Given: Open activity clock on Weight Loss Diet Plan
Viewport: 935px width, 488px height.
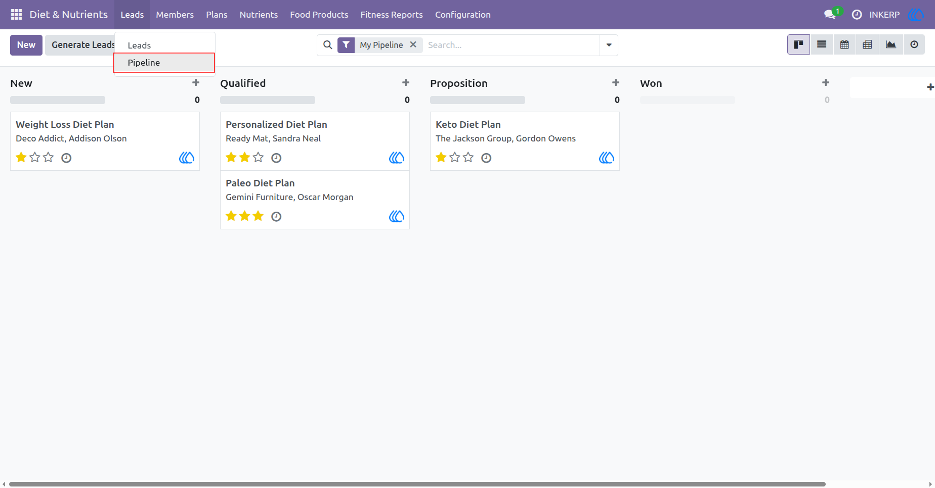Looking at the screenshot, I should tap(66, 158).
